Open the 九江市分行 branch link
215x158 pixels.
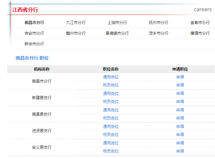pos(75,23)
